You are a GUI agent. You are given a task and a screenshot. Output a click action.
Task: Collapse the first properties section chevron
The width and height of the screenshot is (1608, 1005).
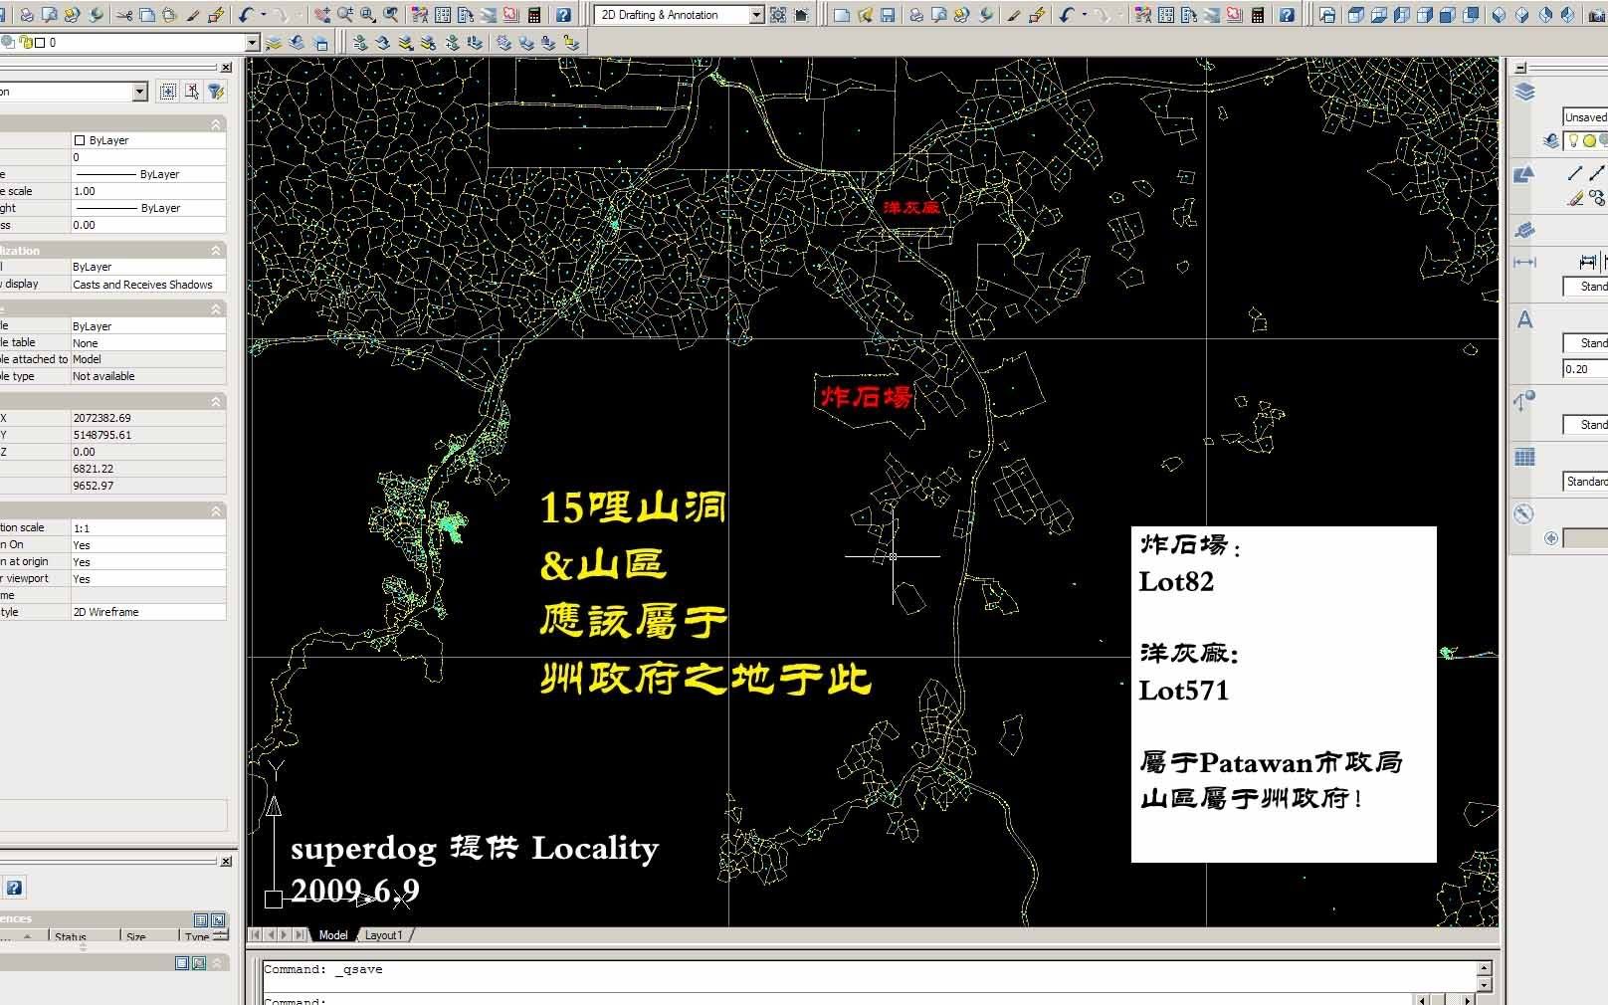click(x=216, y=124)
